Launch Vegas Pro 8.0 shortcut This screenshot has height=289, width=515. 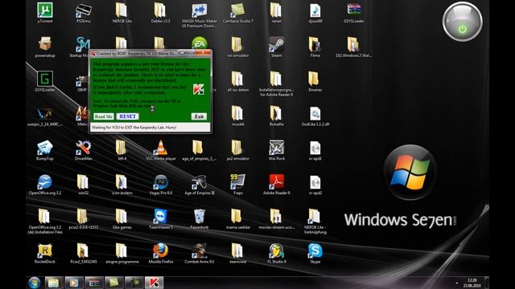click(x=161, y=184)
